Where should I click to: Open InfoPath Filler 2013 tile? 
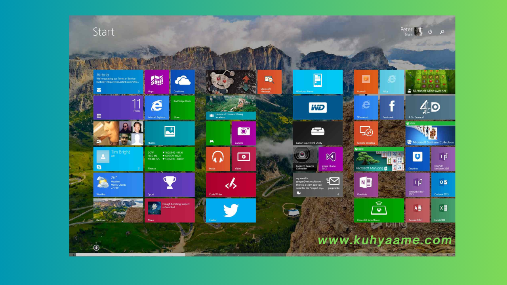[417, 185]
